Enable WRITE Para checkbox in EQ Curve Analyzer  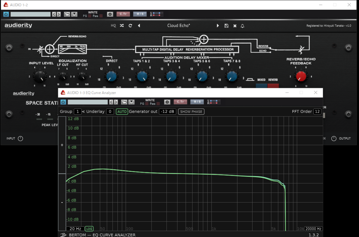158,104
